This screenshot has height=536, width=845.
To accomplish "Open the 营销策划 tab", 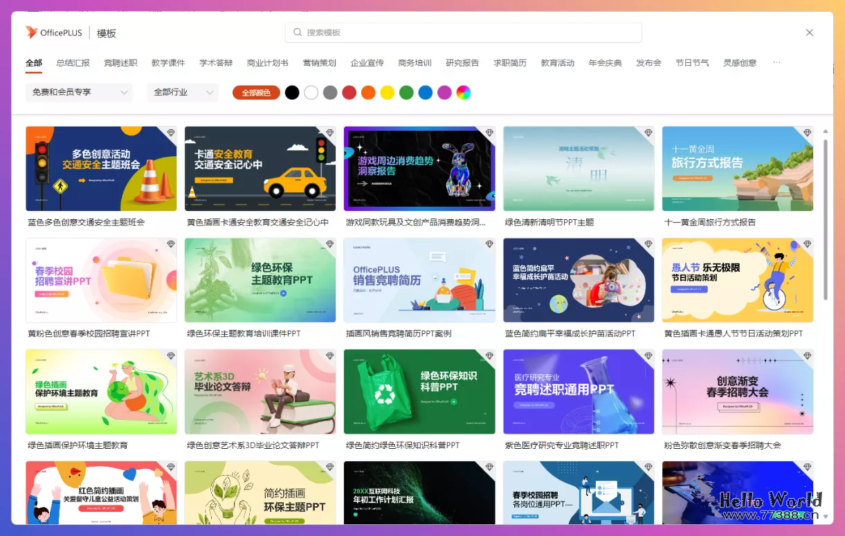I will point(319,63).
